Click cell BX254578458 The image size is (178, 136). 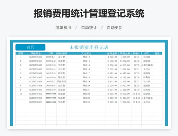[36, 61]
